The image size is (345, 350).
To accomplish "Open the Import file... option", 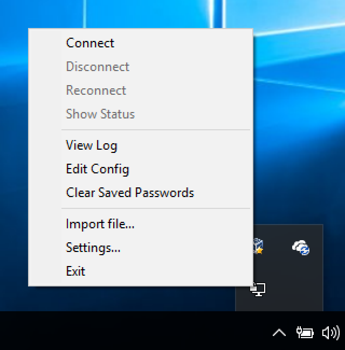I will point(140,224).
